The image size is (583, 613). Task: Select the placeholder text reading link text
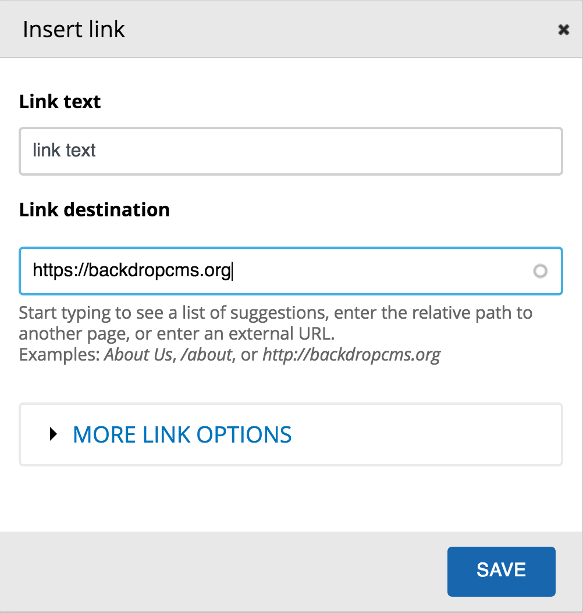point(63,151)
